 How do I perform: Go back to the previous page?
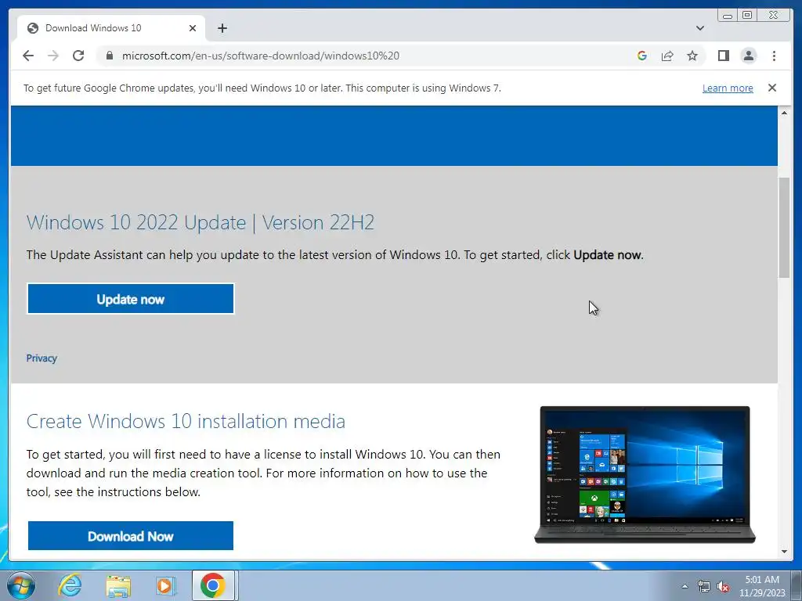tap(28, 56)
